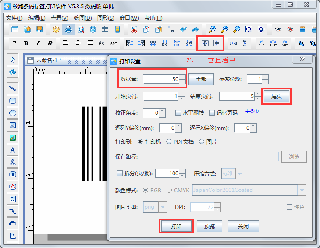The height and width of the screenshot is (248, 320).
Task: Expand the 压缩方式 dropdown
Action: pyautogui.click(x=240, y=174)
